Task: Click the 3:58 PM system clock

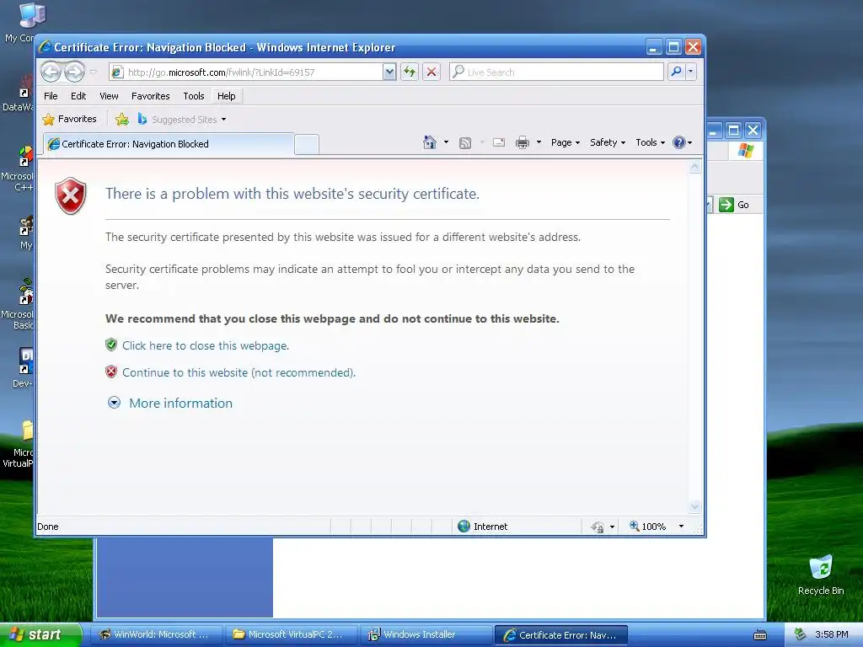Action: pos(832,635)
